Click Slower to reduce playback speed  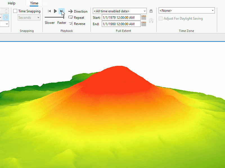(x=49, y=23)
